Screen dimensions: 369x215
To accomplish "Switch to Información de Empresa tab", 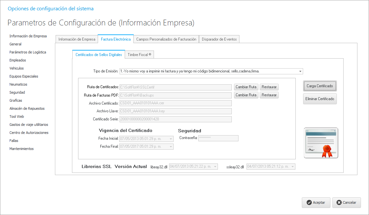I will click(x=77, y=39).
